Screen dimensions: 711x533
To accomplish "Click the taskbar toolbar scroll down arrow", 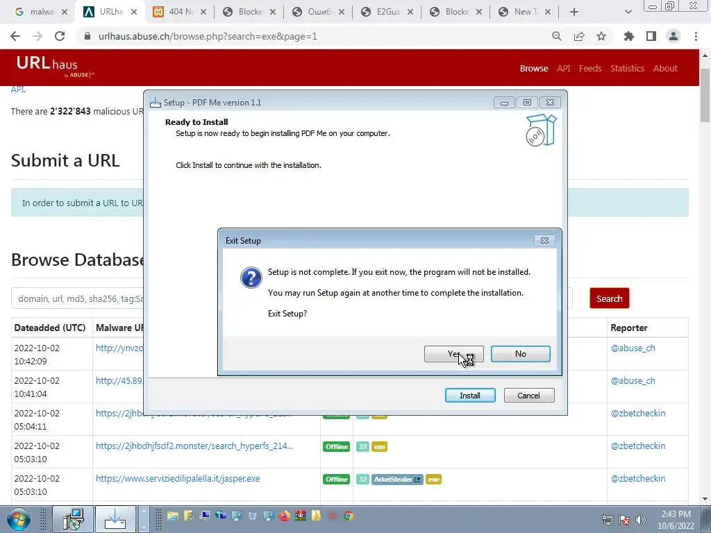I will coord(143,527).
